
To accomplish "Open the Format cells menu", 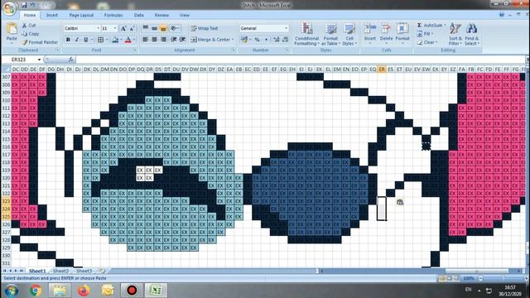I will pyautogui.click(x=402, y=33).
